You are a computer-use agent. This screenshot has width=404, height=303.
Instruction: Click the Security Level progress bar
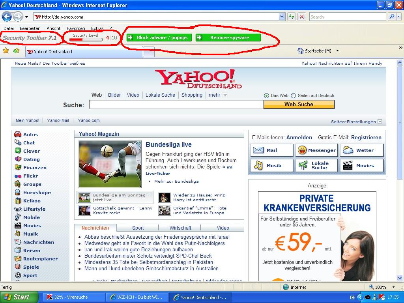(86, 39)
